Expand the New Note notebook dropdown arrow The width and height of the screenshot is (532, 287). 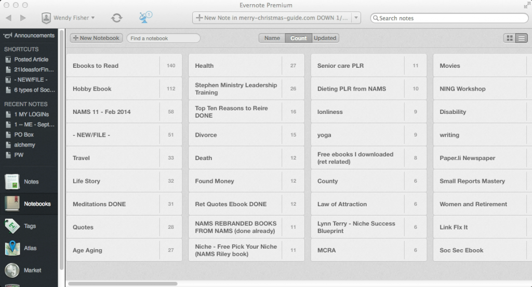point(356,18)
